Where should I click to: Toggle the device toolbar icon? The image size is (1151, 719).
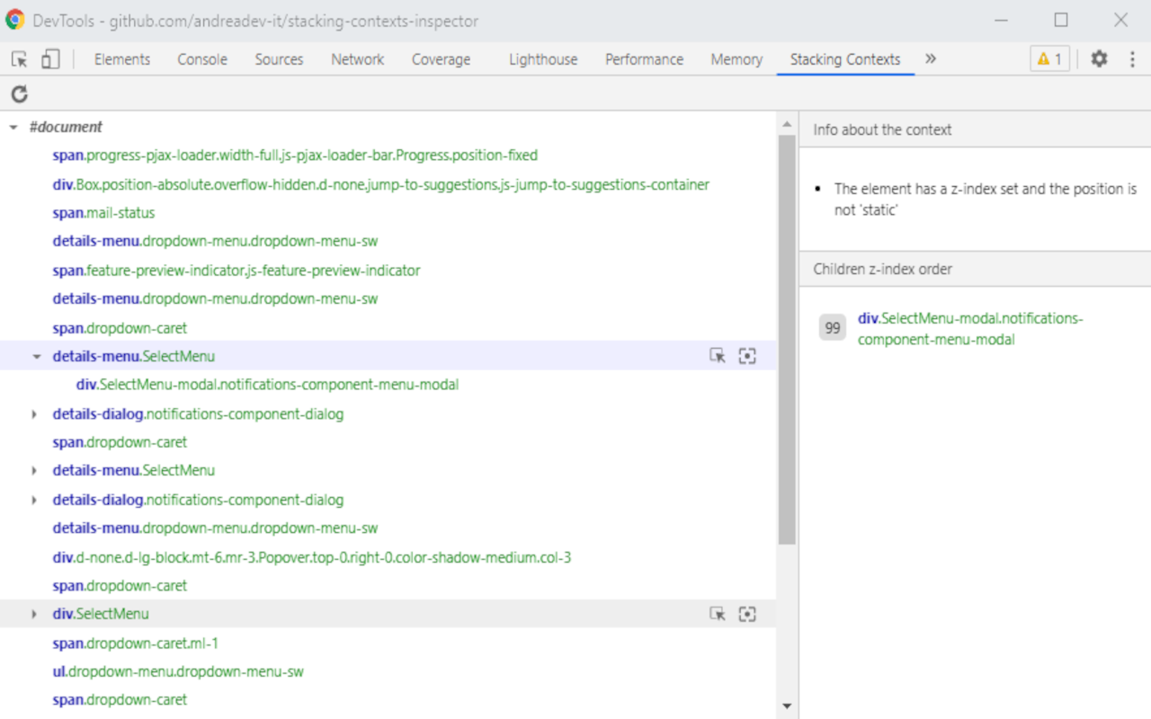click(50, 58)
